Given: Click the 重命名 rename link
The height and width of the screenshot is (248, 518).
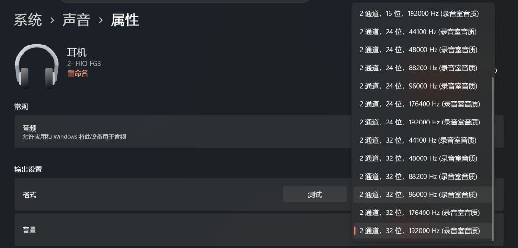Looking at the screenshot, I should click(x=78, y=74).
